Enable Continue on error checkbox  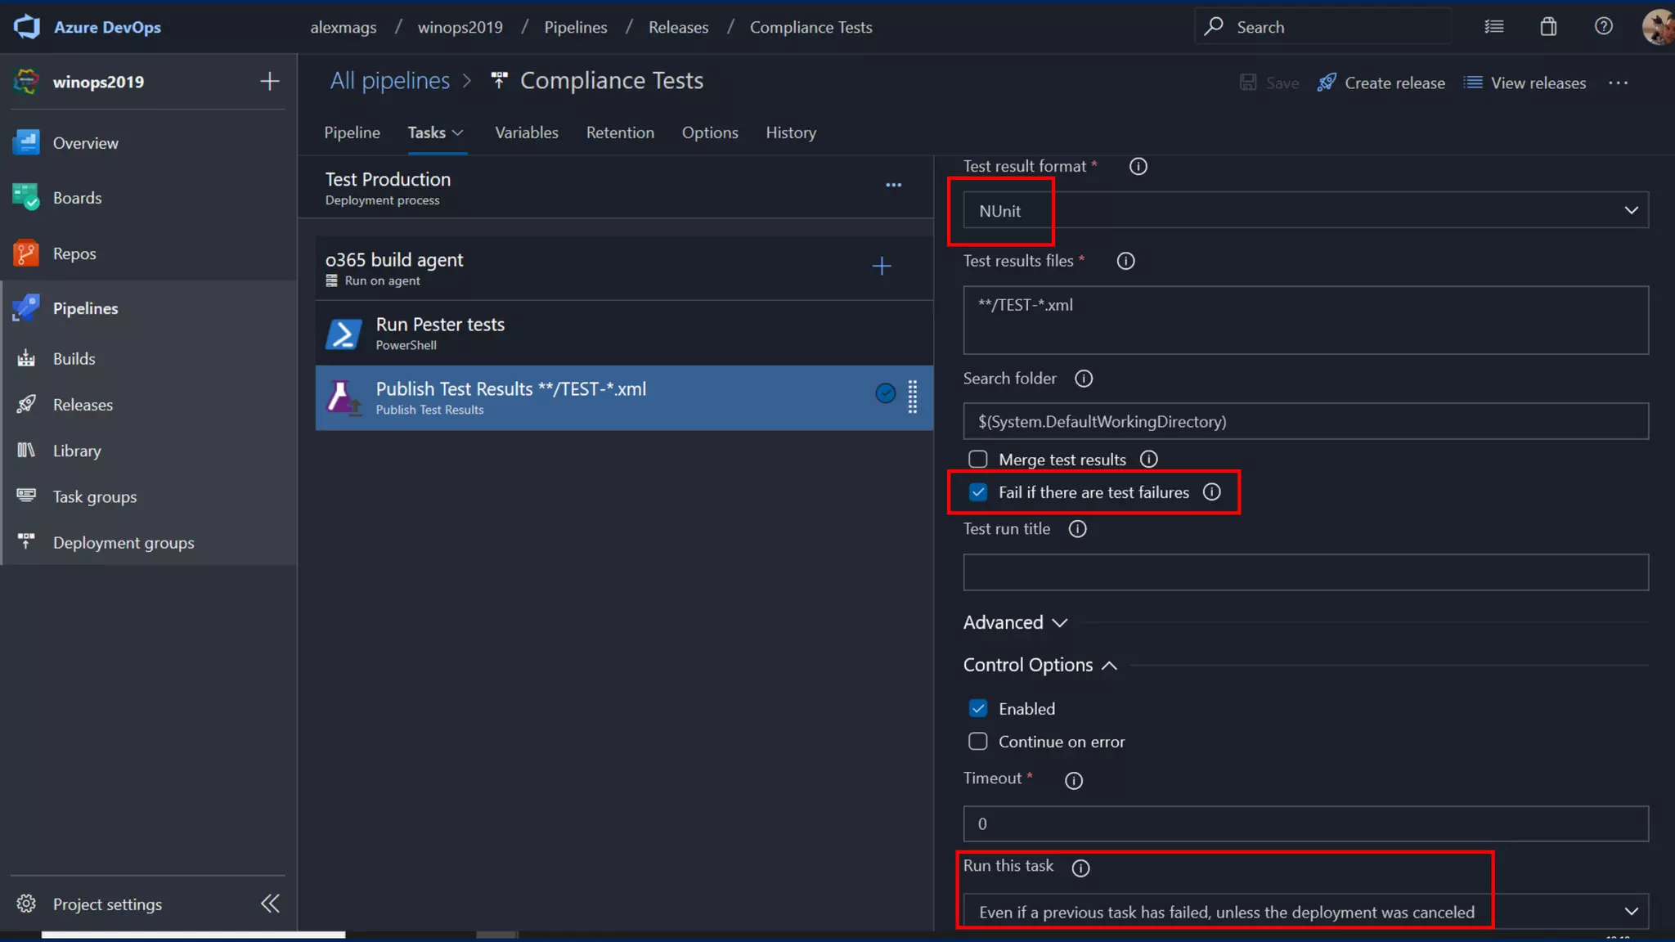[x=978, y=742]
